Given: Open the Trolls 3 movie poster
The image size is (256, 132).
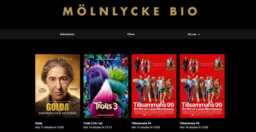Looking at the screenshot, I should click(x=106, y=86).
